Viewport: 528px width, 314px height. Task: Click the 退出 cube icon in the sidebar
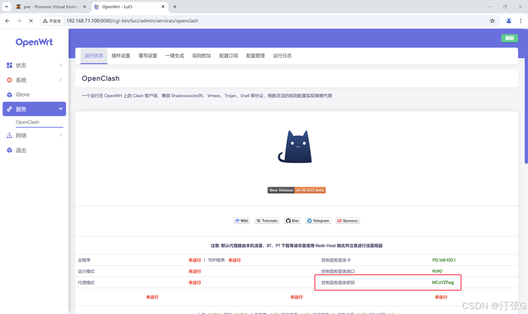(x=9, y=150)
